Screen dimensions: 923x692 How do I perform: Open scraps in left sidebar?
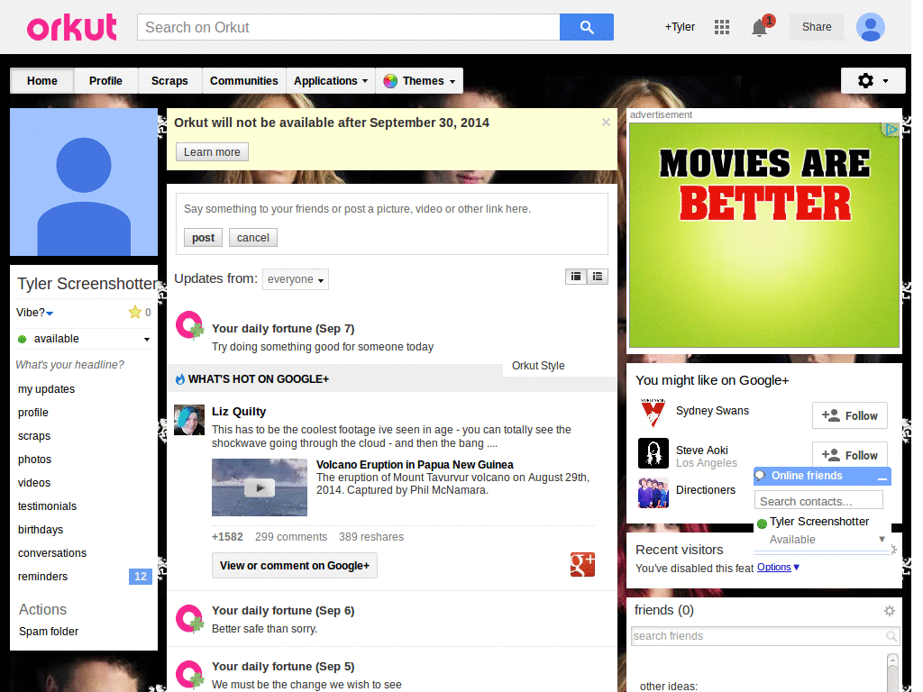[x=34, y=436]
